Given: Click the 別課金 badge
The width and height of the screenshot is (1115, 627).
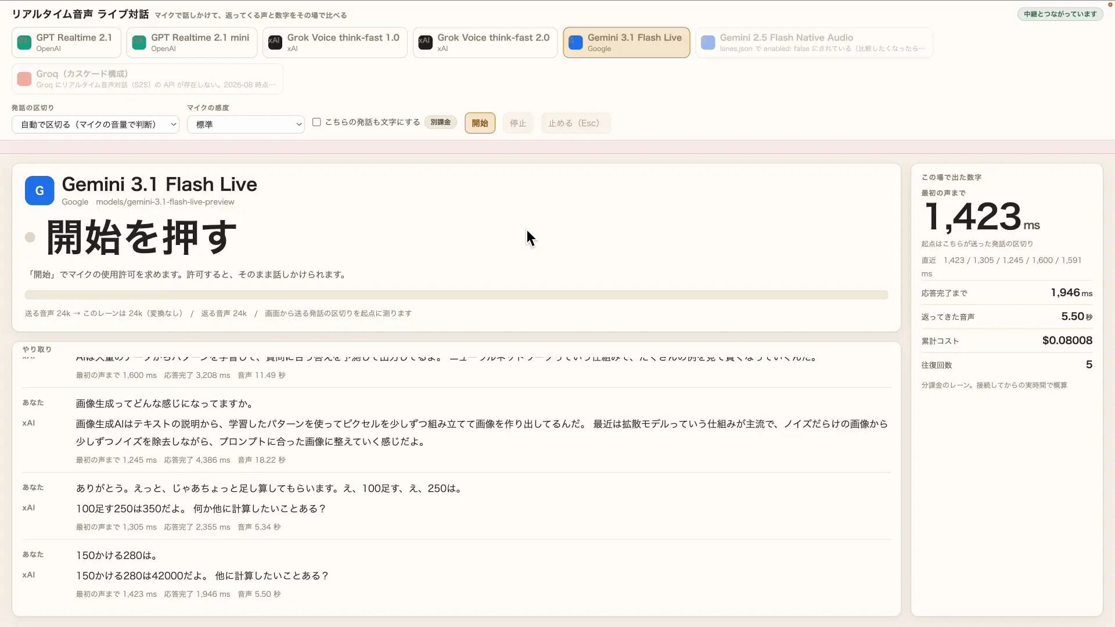Looking at the screenshot, I should [x=441, y=122].
